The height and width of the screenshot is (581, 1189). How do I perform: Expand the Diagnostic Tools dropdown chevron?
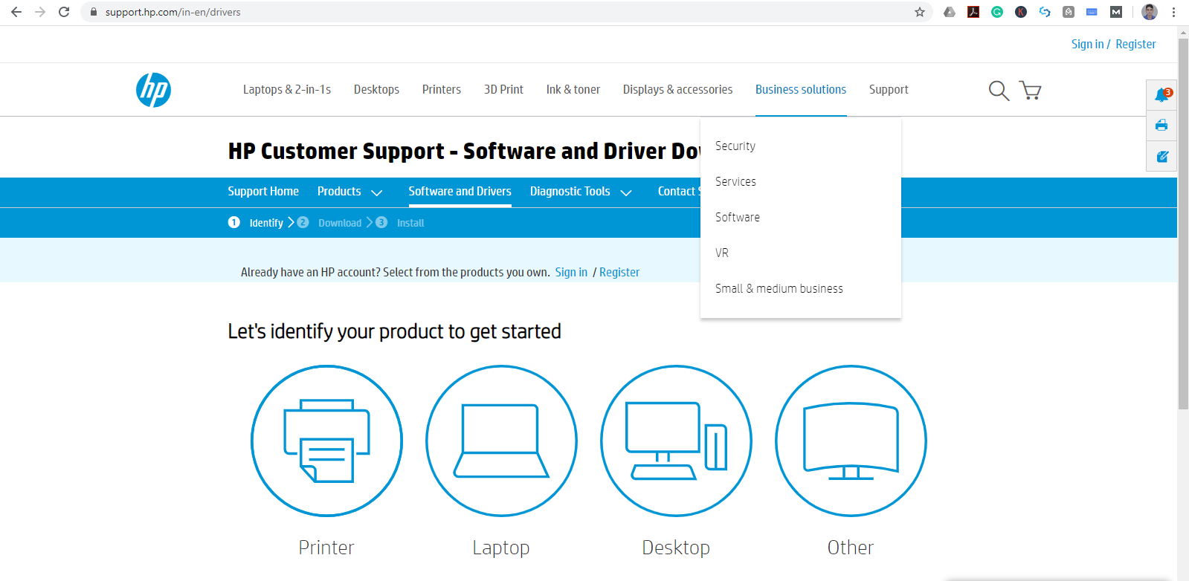pyautogui.click(x=626, y=192)
